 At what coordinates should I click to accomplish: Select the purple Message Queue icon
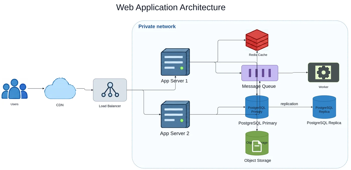click(260, 73)
